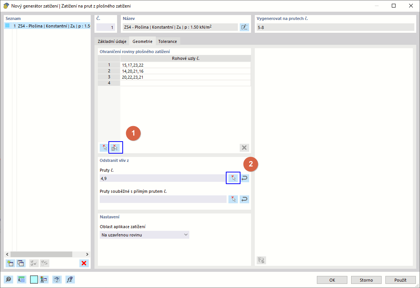Screen dimensions: 420x288
Task: Click Pruty č. input field with 4,9
Action: tap(163, 178)
